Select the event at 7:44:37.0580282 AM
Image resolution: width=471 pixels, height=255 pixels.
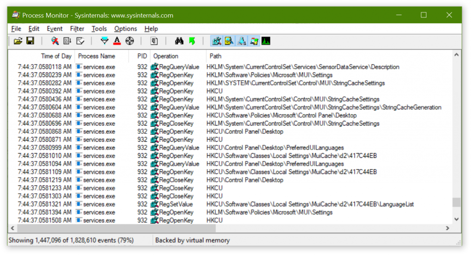pyautogui.click(x=231, y=83)
